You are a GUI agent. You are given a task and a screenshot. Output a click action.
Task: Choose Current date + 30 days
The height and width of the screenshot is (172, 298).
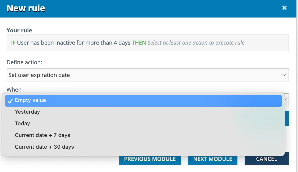coord(44,147)
